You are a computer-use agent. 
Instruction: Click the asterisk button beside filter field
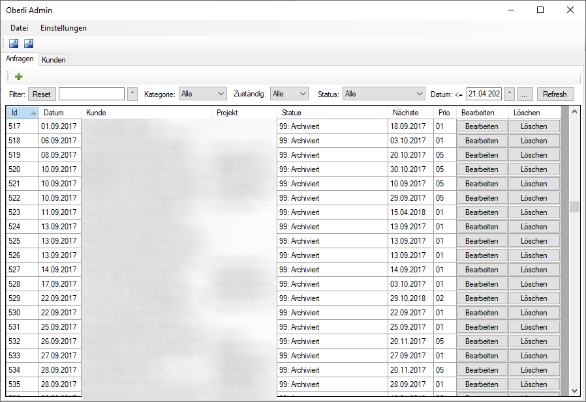point(132,94)
